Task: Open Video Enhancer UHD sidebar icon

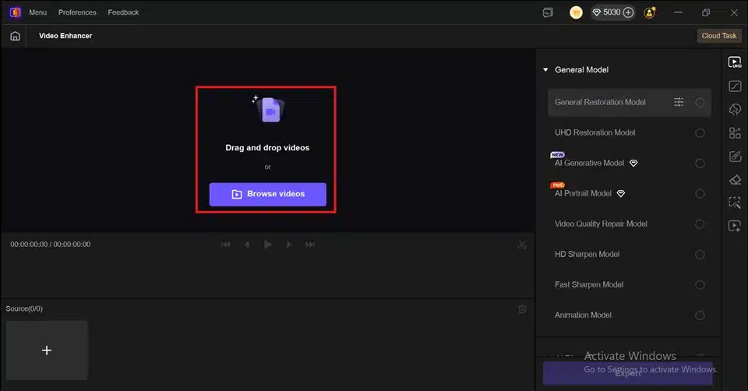Action: coord(735,62)
